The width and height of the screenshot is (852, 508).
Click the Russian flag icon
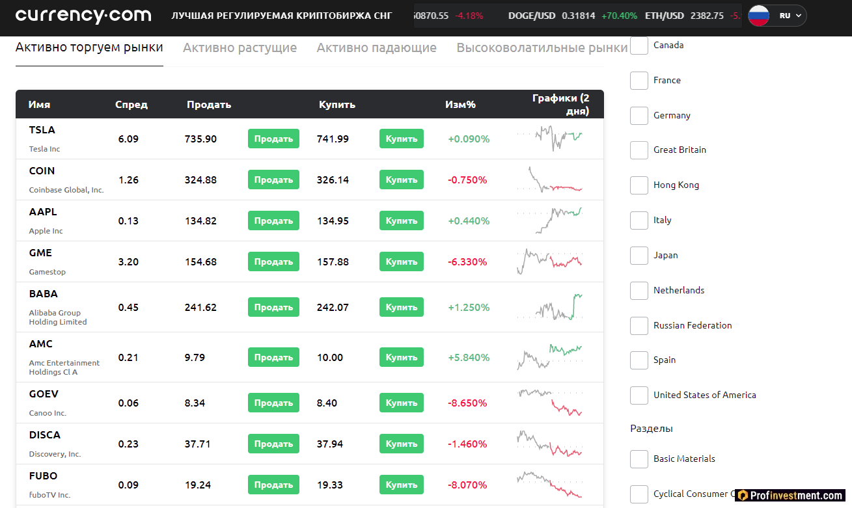click(759, 16)
